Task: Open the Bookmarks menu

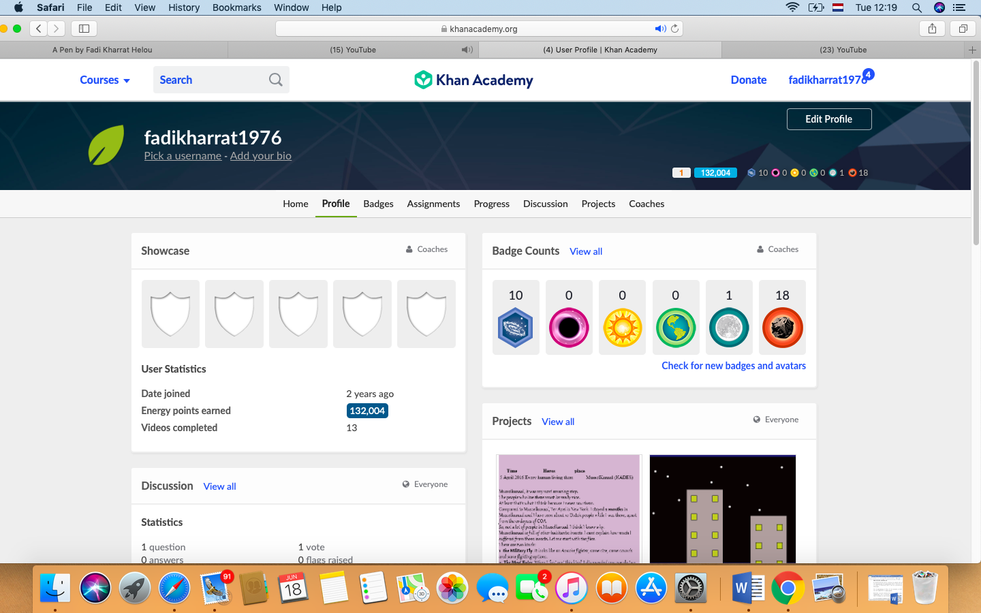Action: [x=236, y=7]
